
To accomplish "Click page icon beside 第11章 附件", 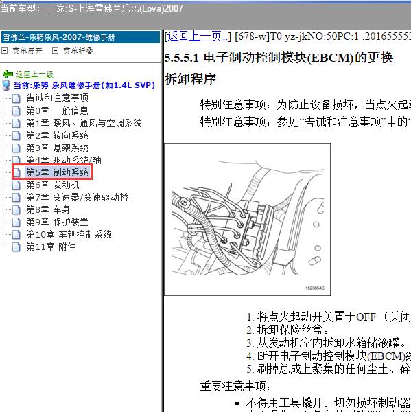I will (16, 247).
